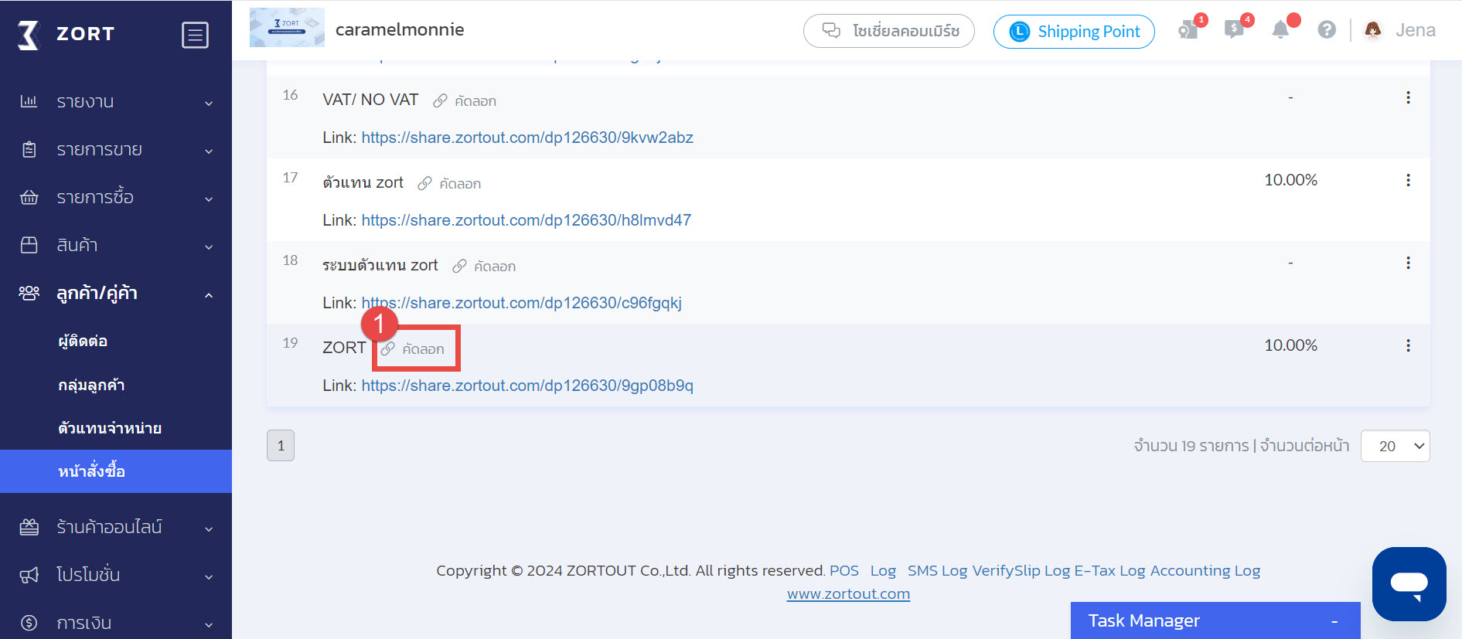Open link ending 9gp08b9q
The width and height of the screenshot is (1462, 639).
(527, 386)
